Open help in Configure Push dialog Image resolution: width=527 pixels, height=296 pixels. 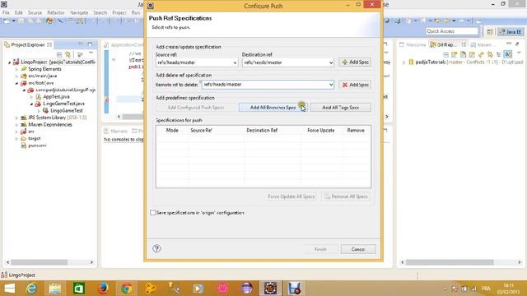coord(156,248)
